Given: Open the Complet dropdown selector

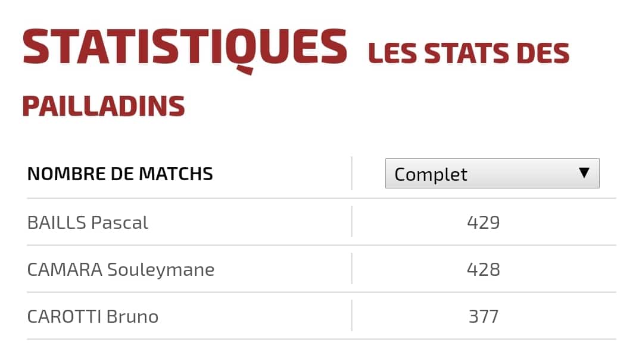Looking at the screenshot, I should pyautogui.click(x=492, y=174).
